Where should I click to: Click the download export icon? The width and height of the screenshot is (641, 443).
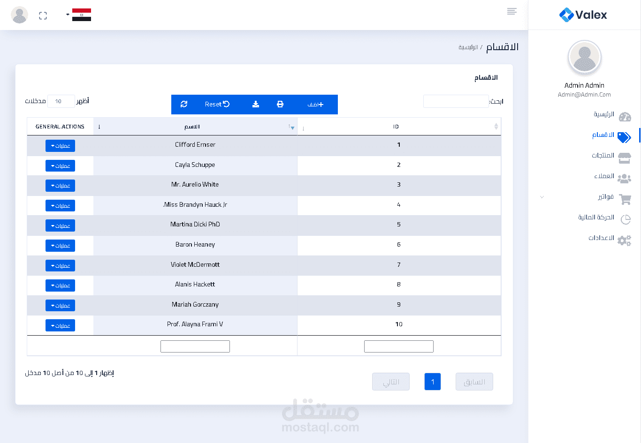[x=256, y=104]
